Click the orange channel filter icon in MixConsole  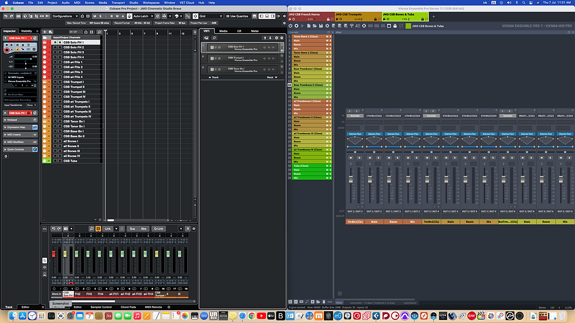pos(99,229)
